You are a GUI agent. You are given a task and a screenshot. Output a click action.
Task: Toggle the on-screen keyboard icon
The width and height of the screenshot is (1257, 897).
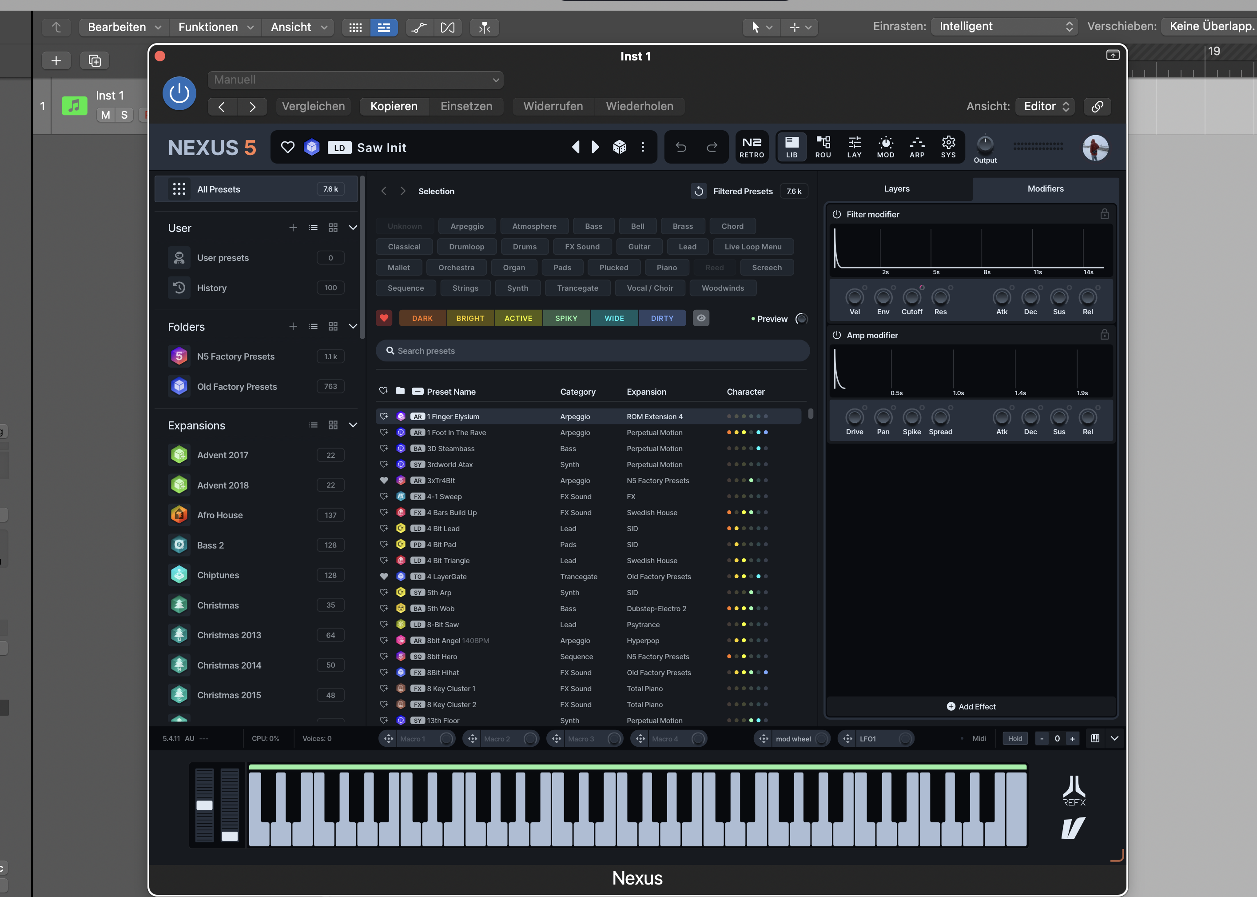1095,738
